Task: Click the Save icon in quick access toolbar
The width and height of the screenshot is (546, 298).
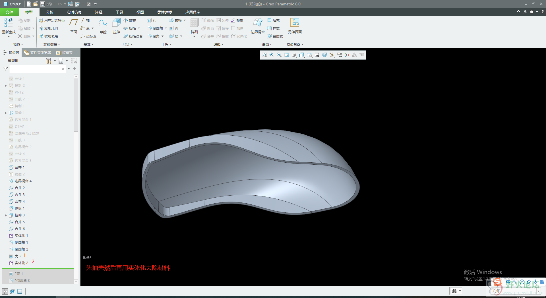Action: coord(42,4)
